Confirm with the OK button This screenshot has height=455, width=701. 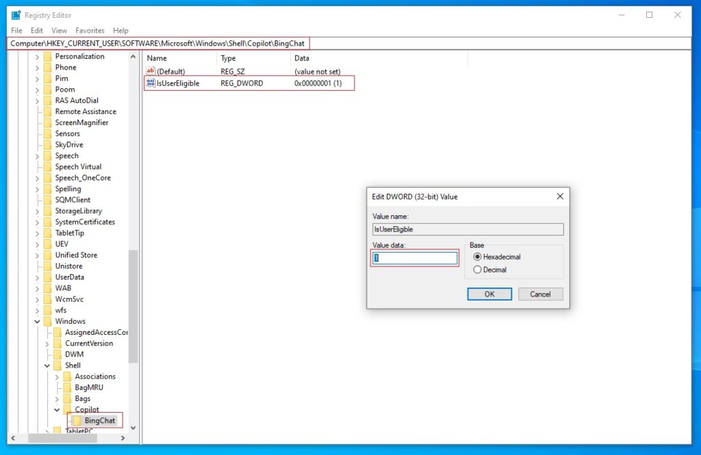click(489, 294)
